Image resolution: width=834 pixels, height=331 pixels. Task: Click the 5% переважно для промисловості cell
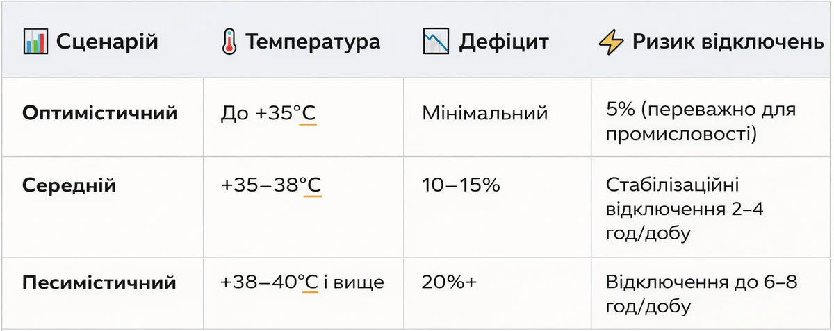[x=701, y=121]
